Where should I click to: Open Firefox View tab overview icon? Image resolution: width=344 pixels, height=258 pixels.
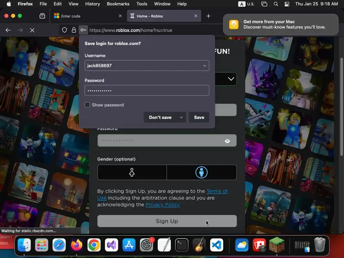click(42, 16)
